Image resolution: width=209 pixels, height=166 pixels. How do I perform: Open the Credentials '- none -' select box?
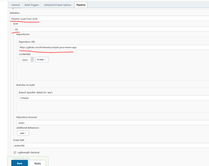tap(25, 60)
